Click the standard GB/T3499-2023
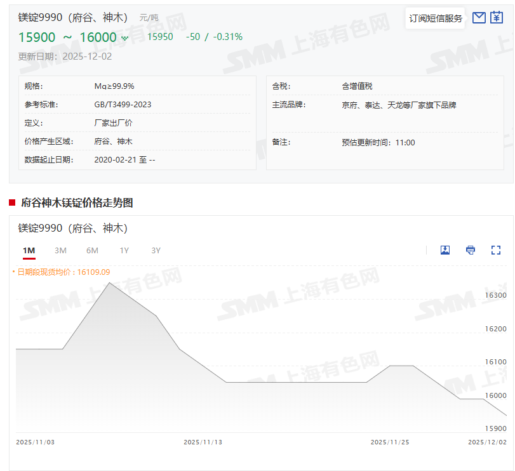Viewport: 515px width, 471px height. (123, 105)
